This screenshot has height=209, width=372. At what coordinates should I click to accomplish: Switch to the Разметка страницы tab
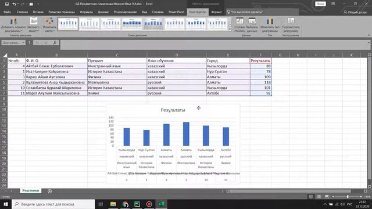[x=62, y=12]
